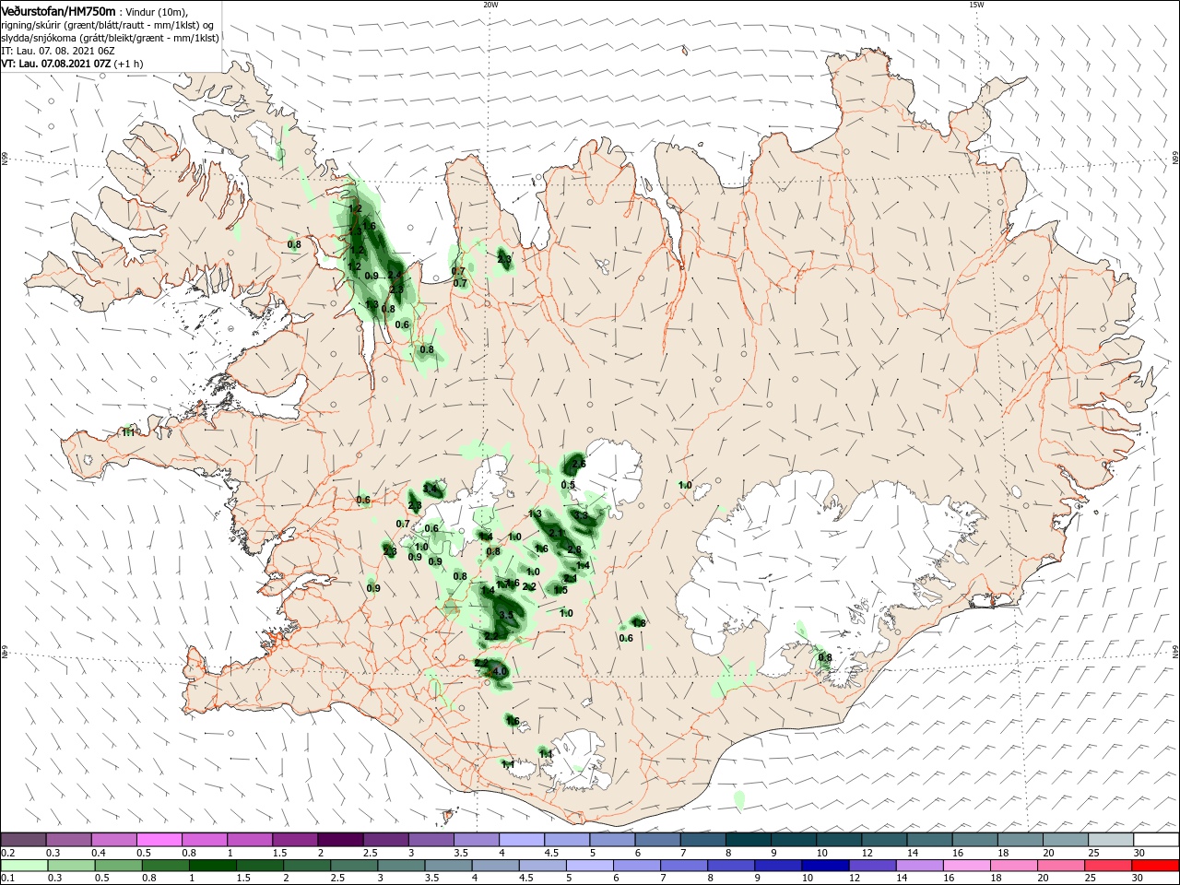Viewport: 1180px width, 885px height.
Task: Choose the upper legend swatch labeled 20
Action: 1067,840
